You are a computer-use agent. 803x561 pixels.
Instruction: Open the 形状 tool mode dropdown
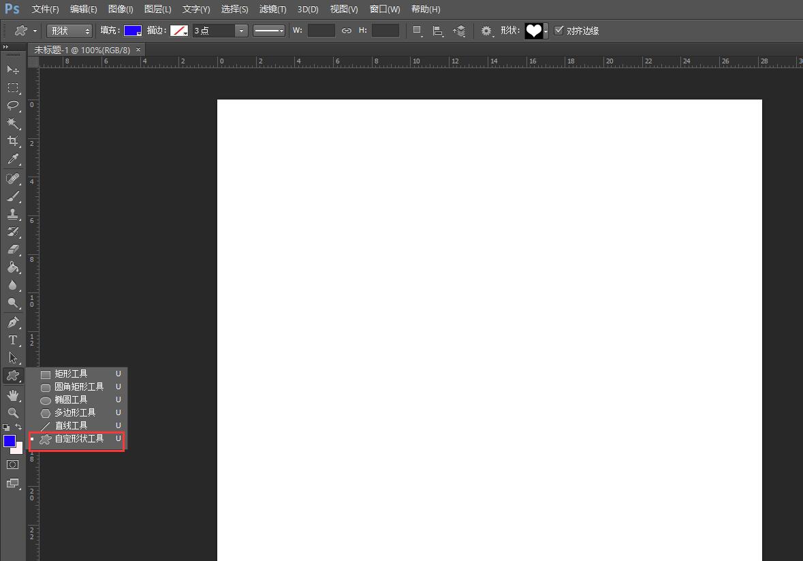coord(69,31)
